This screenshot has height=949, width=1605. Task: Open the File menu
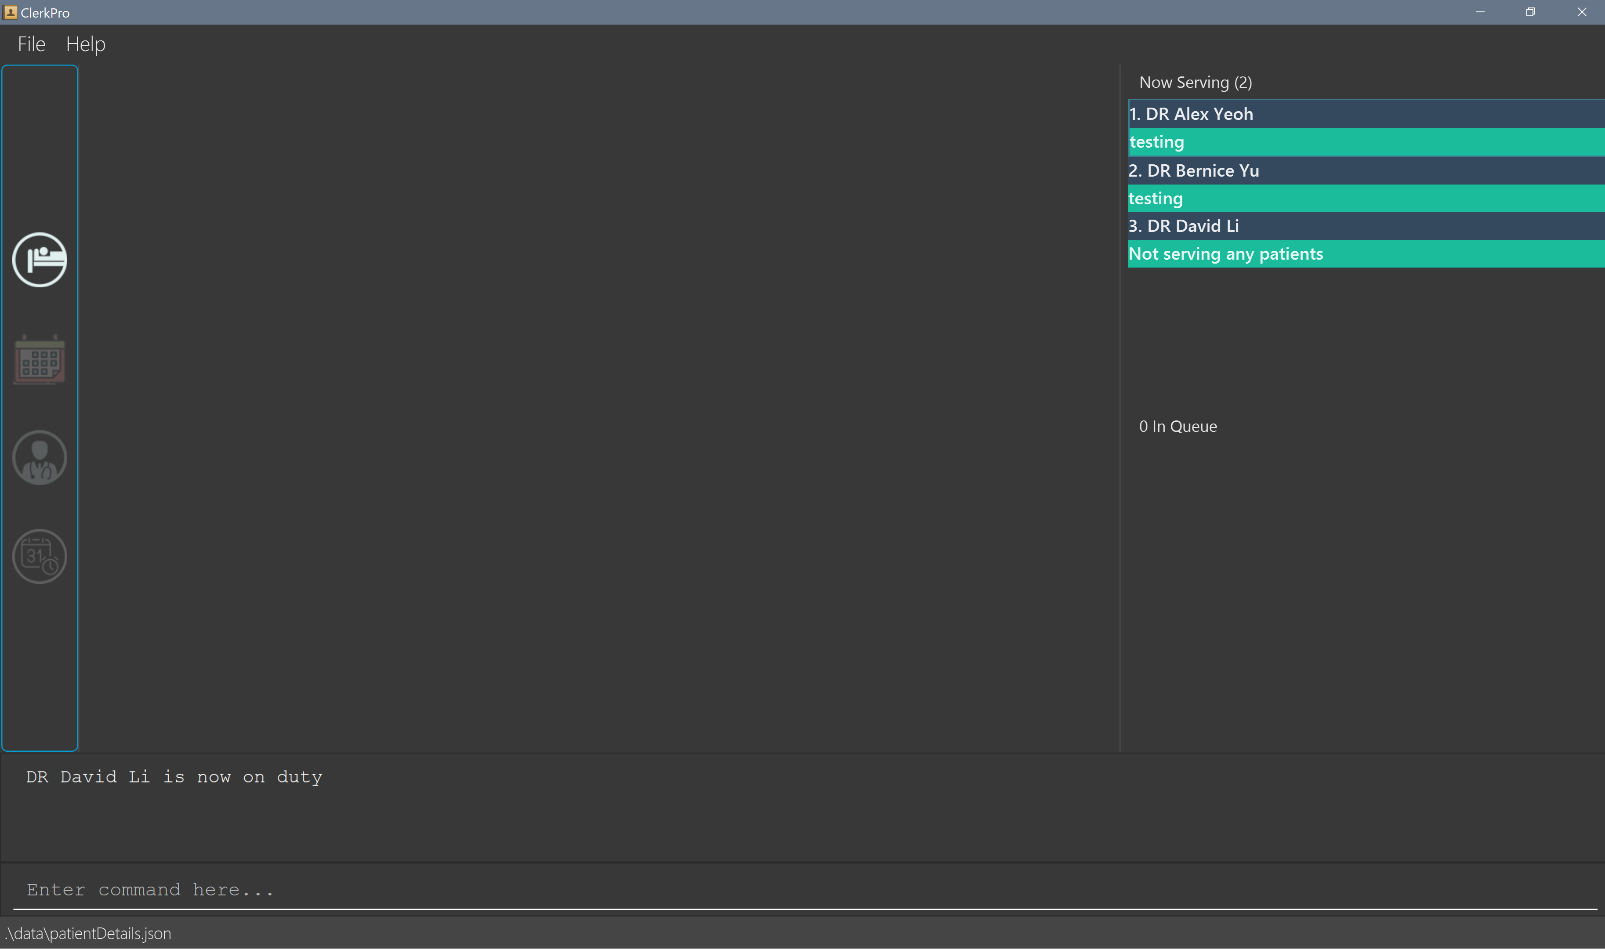[31, 44]
